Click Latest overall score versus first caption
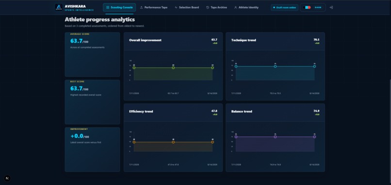Screen dimensions: 391x185 (85, 142)
